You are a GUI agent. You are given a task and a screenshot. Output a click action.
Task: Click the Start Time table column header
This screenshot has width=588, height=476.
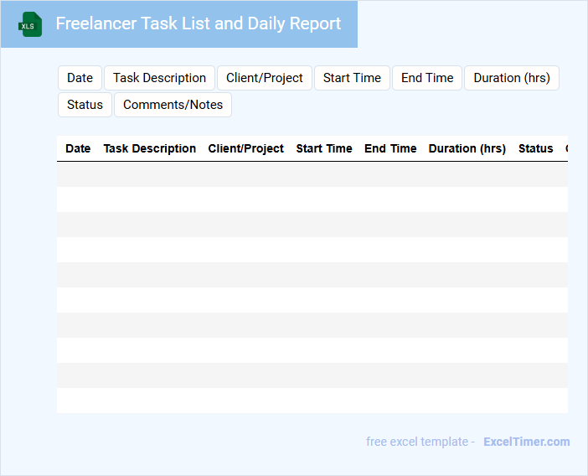pos(324,148)
